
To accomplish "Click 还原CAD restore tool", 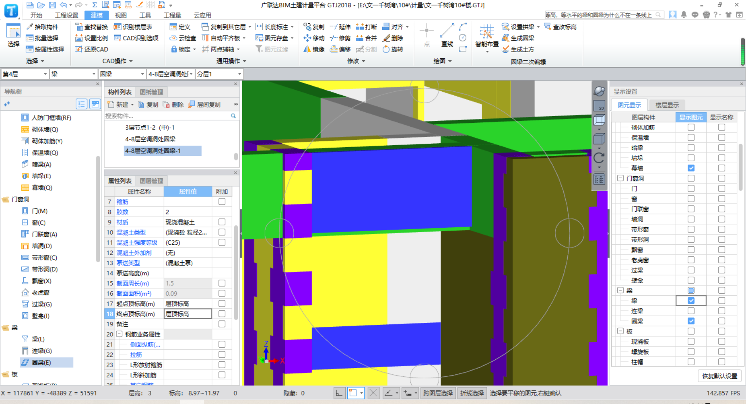I will click(x=92, y=49).
